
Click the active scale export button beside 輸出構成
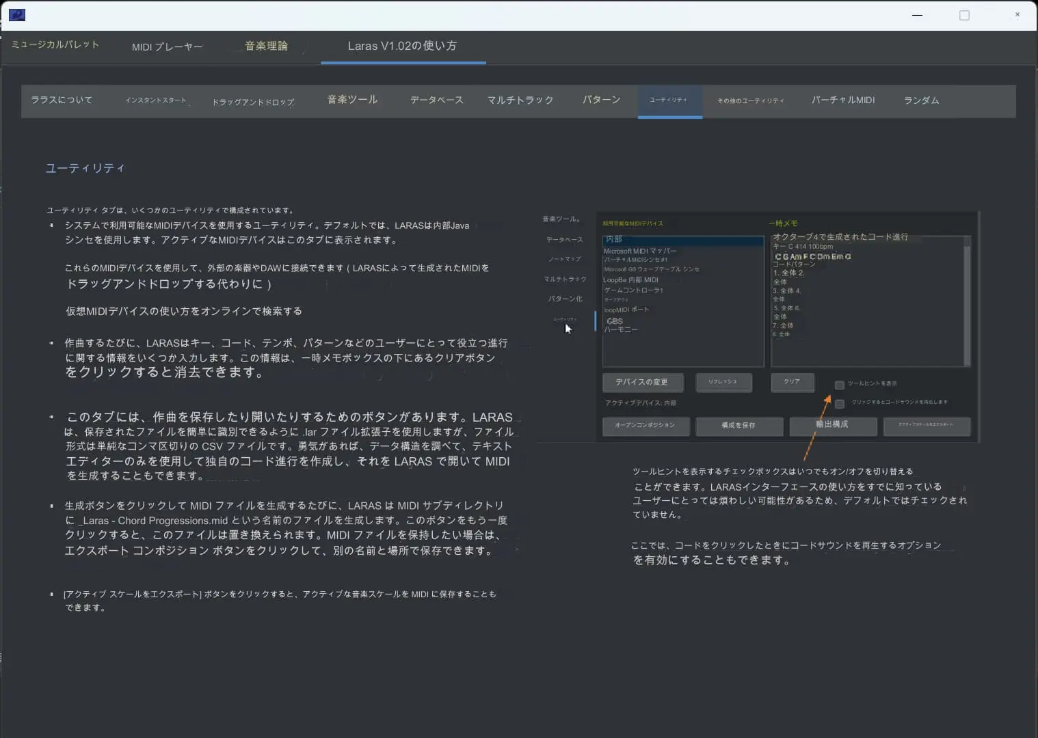pos(927,426)
